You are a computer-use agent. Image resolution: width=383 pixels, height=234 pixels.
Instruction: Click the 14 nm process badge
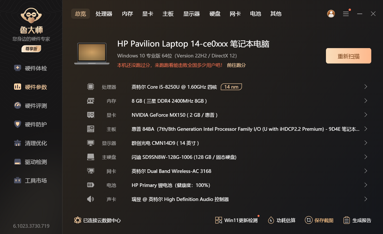pos(231,87)
